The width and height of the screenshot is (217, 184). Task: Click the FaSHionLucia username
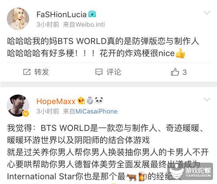click(62, 14)
